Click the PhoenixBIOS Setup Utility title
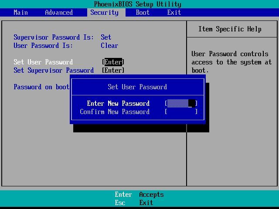The width and height of the screenshot is (279, 209). [138, 4]
